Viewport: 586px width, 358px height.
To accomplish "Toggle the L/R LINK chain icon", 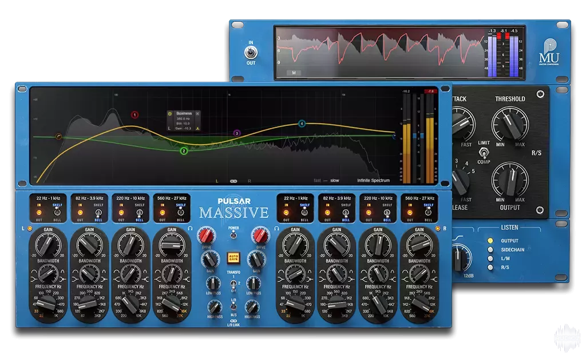I will [x=233, y=321].
